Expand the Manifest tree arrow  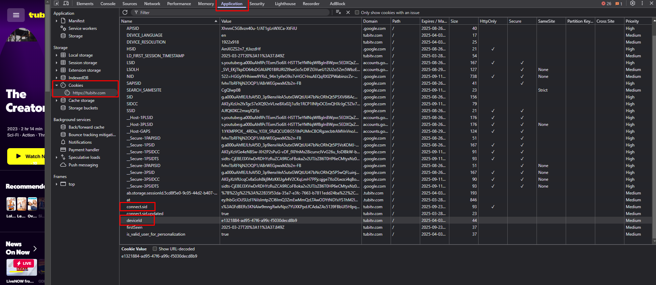click(57, 21)
